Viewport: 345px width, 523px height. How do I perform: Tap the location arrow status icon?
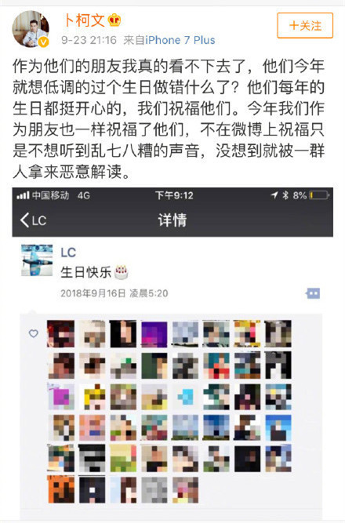point(274,195)
